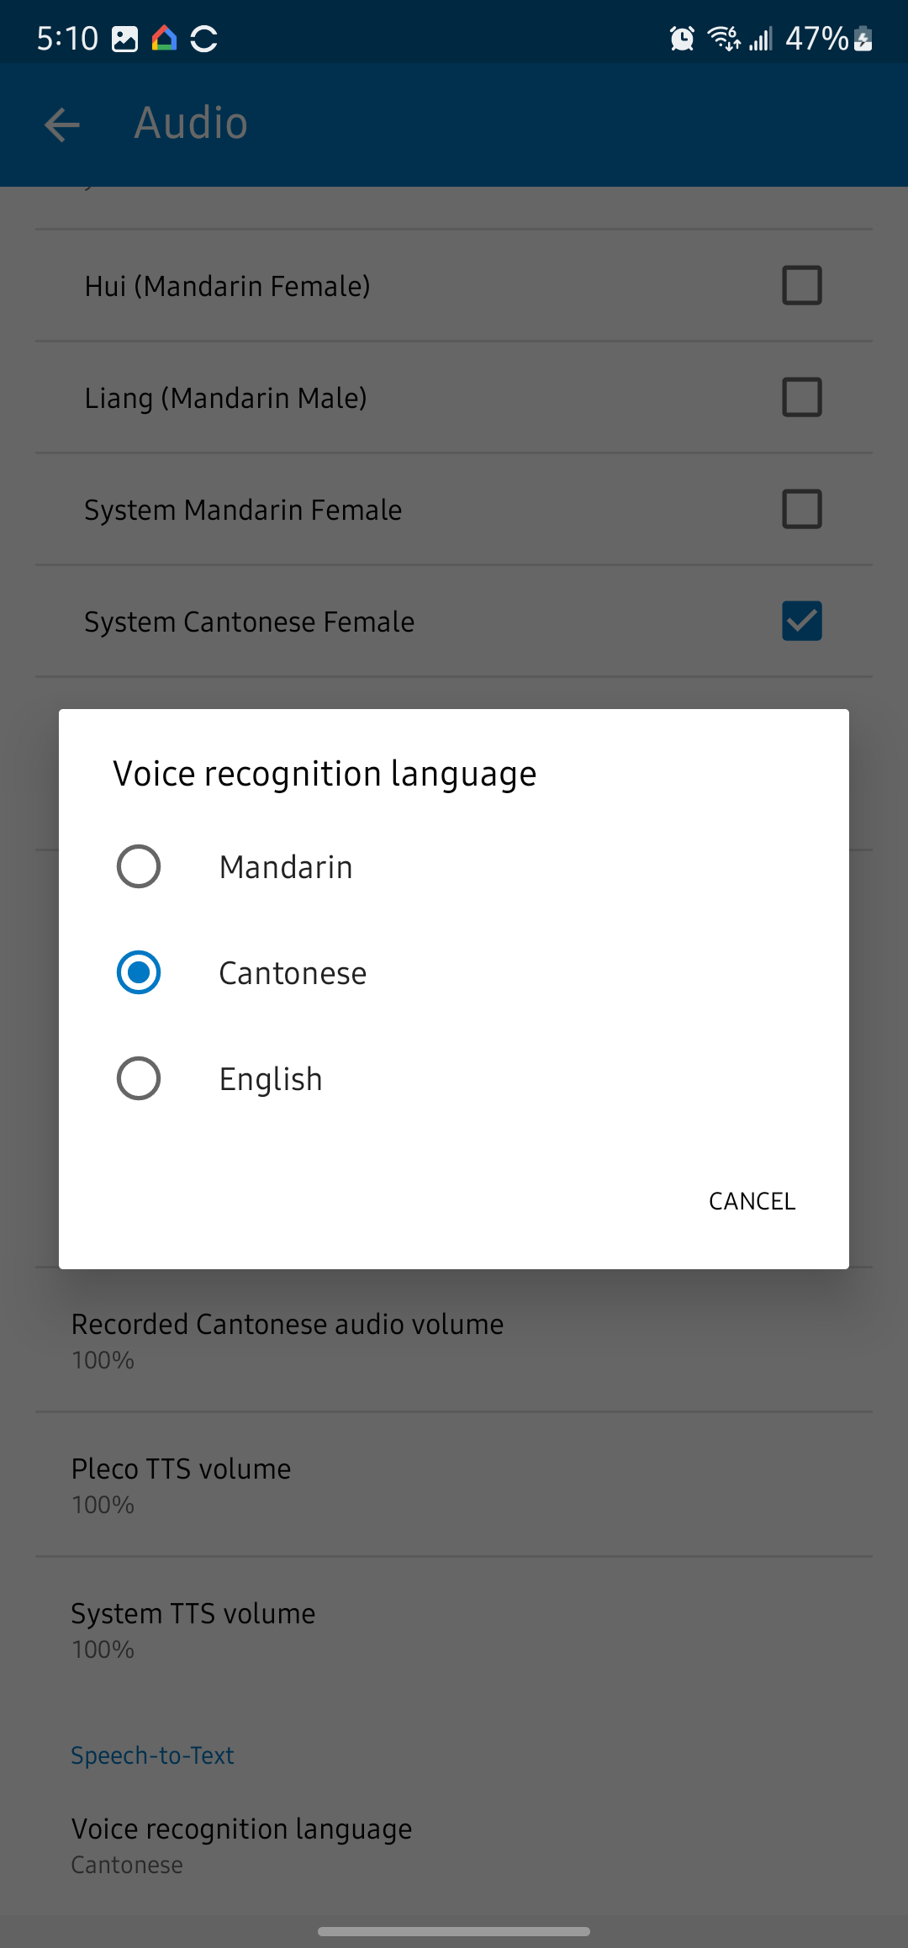Screen dimensions: 908x1948
Task: Tap the gallery image notification icon
Action: (124, 39)
